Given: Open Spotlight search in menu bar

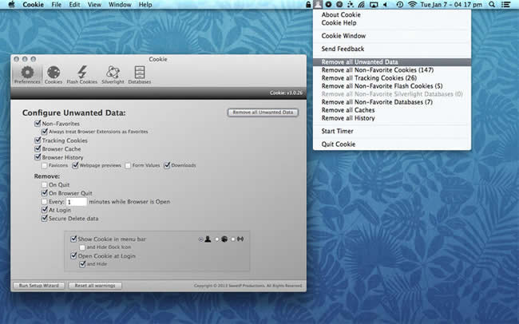Looking at the screenshot, I should point(494,5).
